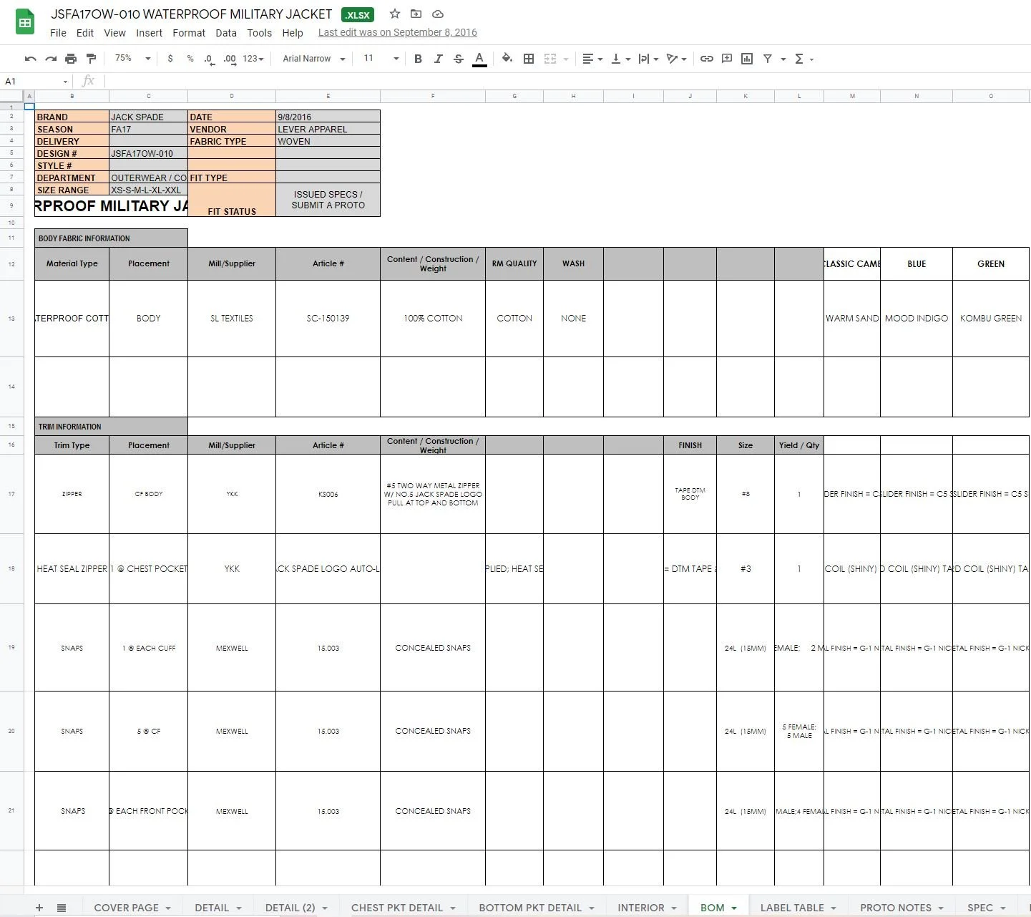Star the document
Image resolution: width=1031 pixels, height=917 pixels.
395,14
